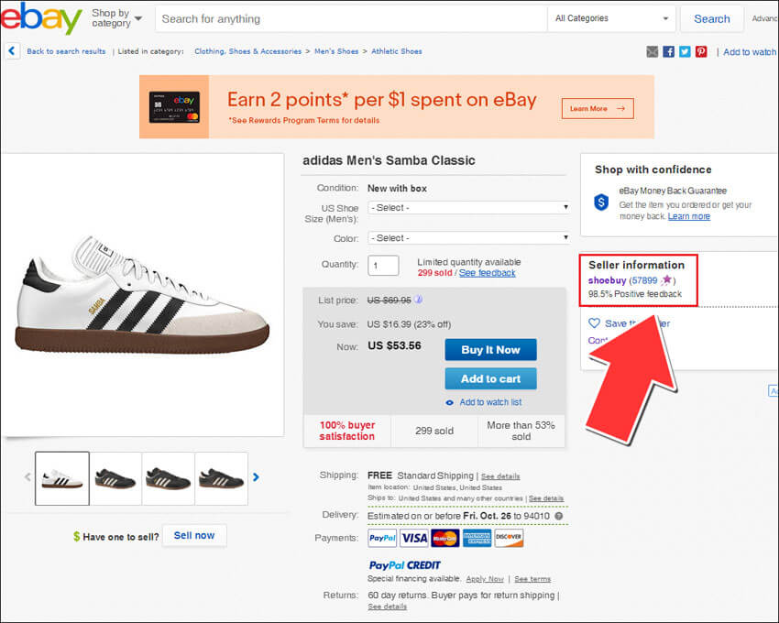Click back arrow to search results
The height and width of the screenshot is (623, 779).
pyautogui.click(x=13, y=51)
